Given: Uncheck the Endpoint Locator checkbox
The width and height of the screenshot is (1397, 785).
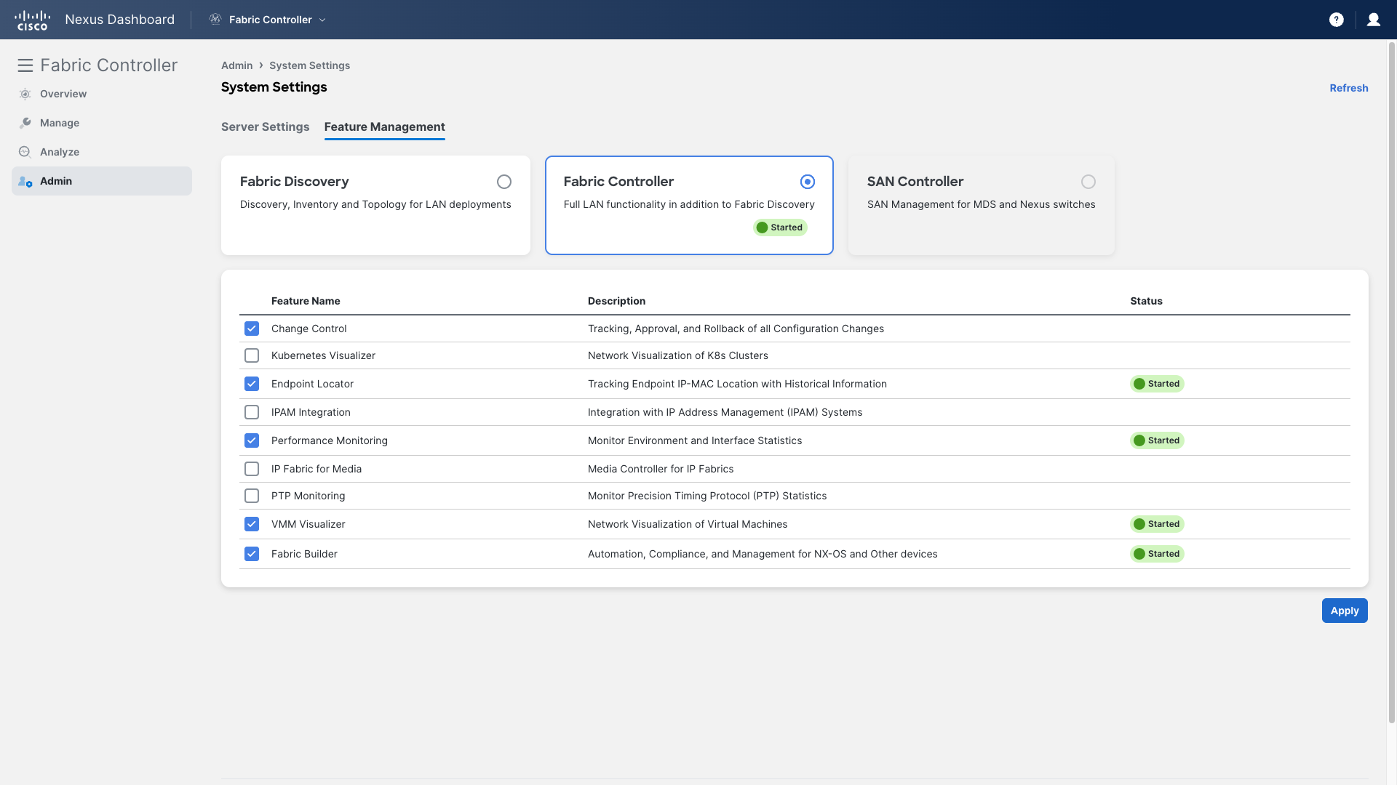Looking at the screenshot, I should coord(252,384).
